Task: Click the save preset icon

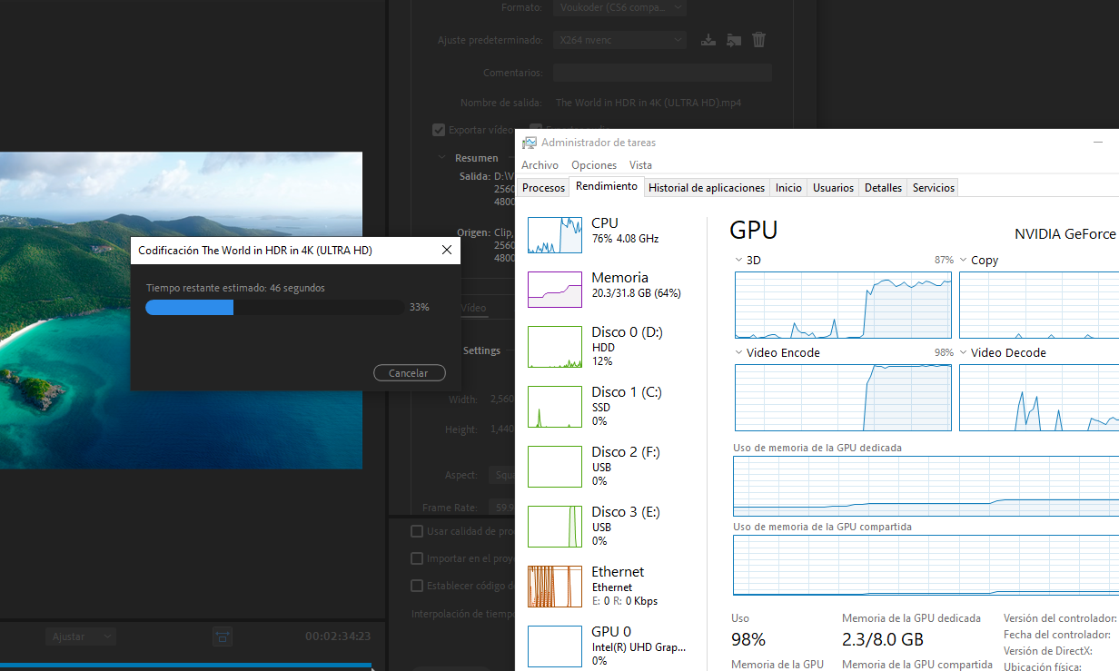Action: coord(709,40)
